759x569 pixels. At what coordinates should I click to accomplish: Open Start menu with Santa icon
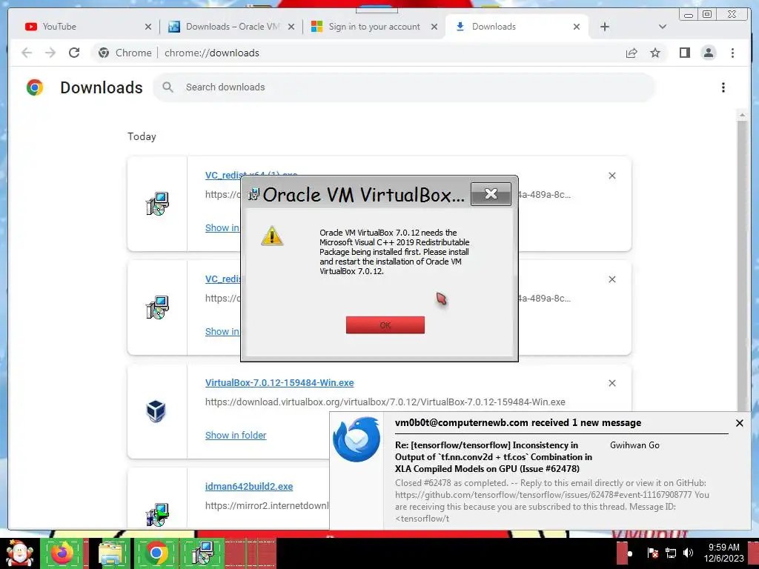coord(19,553)
